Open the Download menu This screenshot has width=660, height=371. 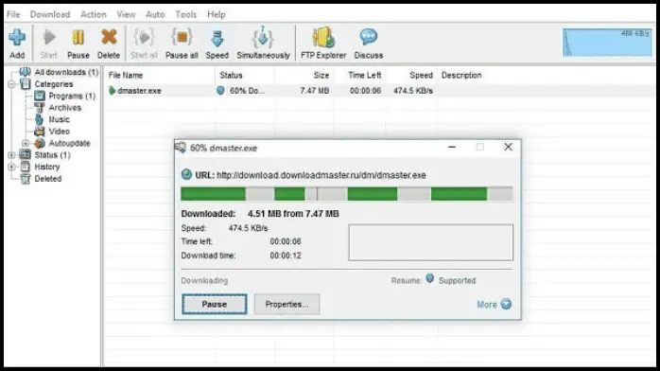pyautogui.click(x=50, y=14)
